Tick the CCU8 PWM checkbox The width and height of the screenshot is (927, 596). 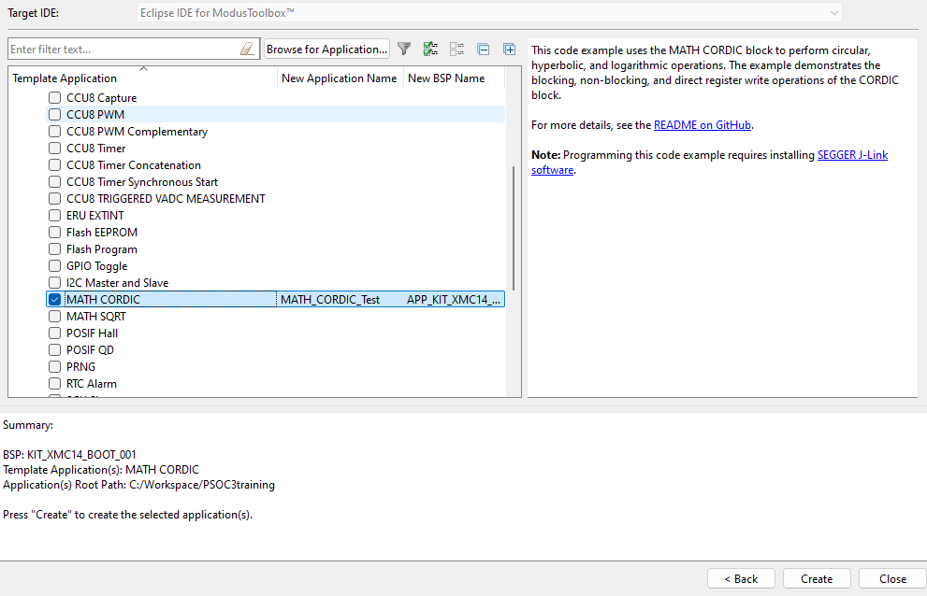55,115
